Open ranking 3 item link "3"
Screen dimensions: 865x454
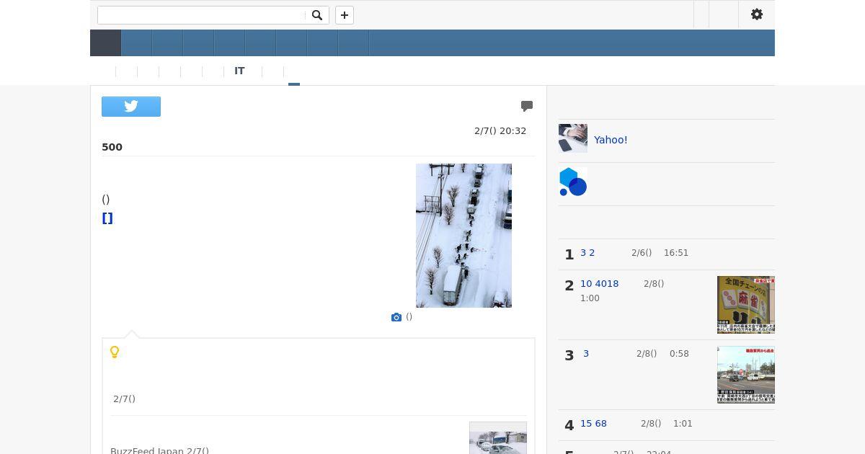586,354
